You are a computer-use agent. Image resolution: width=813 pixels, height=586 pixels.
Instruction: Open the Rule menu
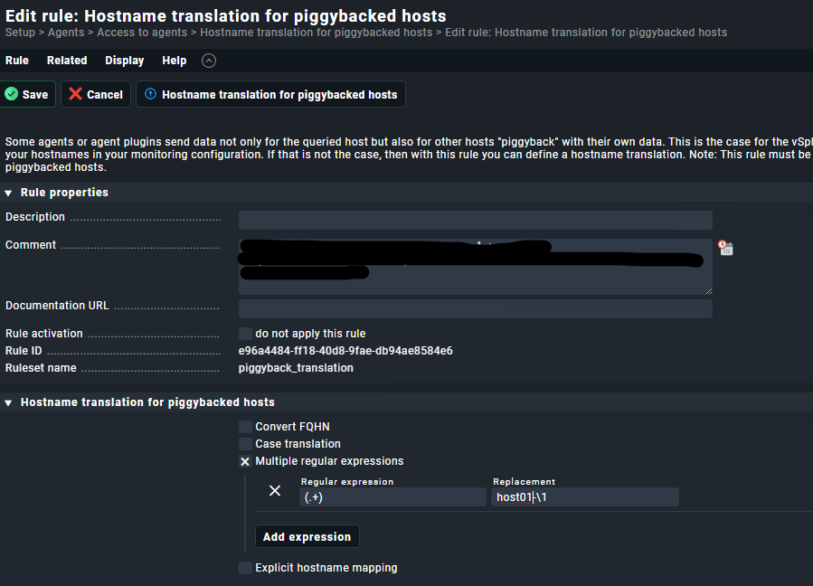pyautogui.click(x=17, y=61)
